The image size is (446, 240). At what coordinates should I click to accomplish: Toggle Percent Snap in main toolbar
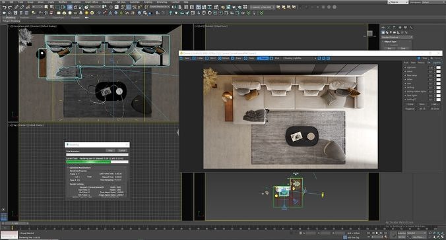[135, 7]
